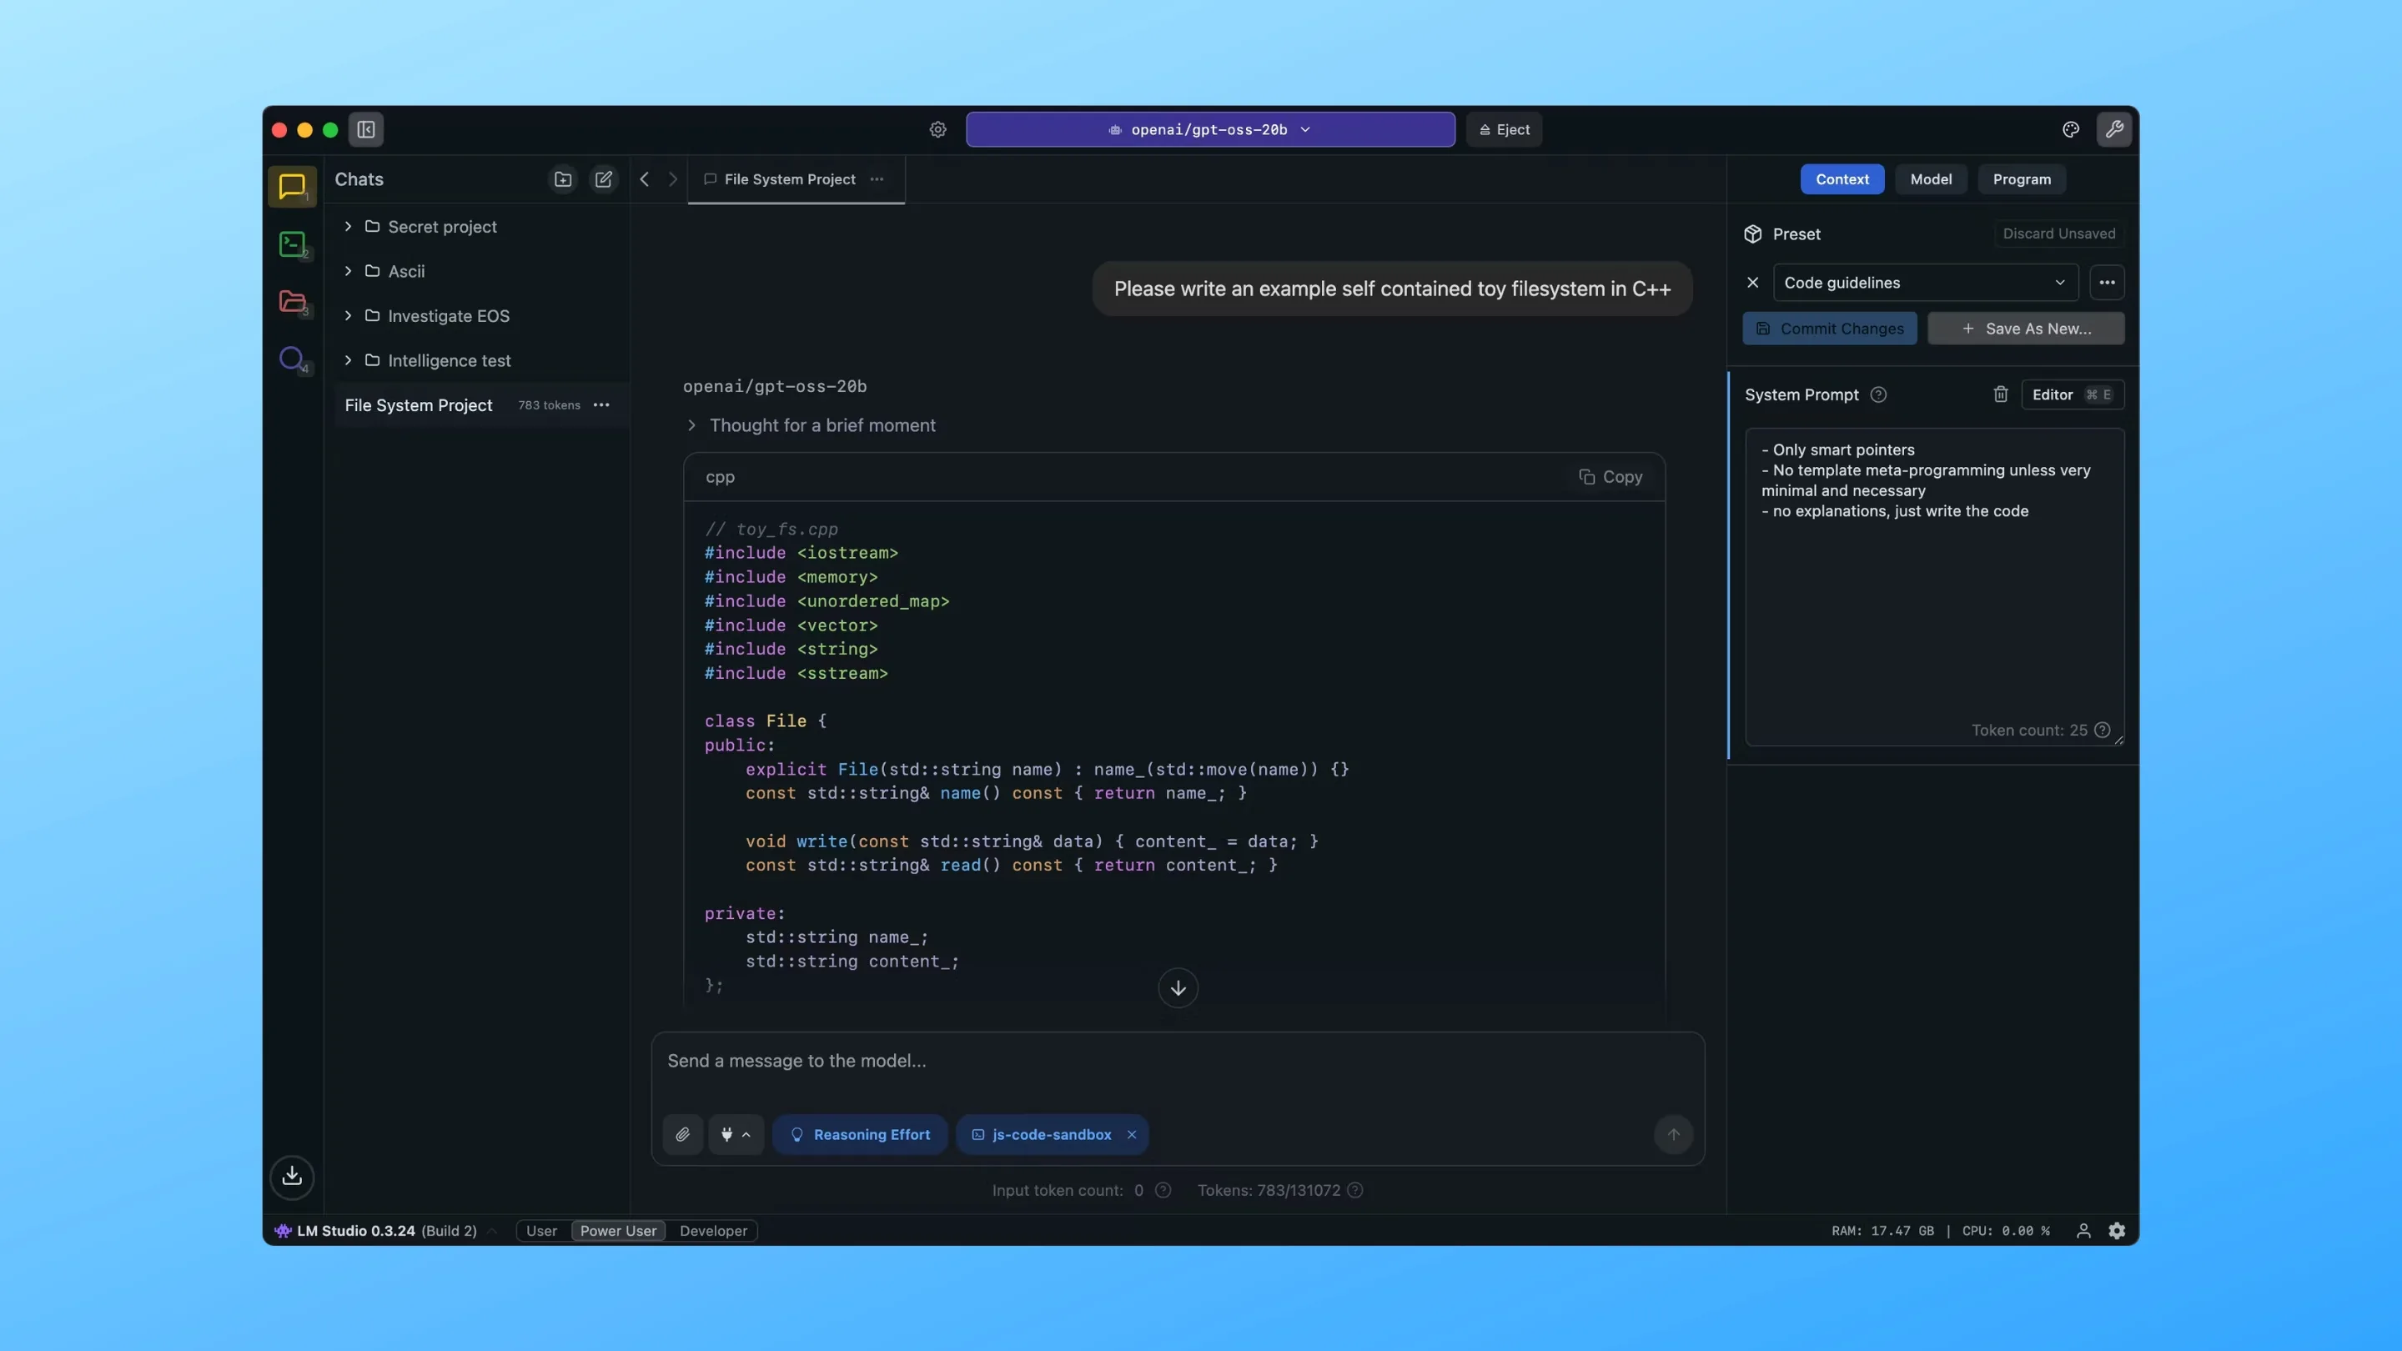Open the LM Studio version menu chevron
This screenshot has width=2402, height=1351.
491,1231
